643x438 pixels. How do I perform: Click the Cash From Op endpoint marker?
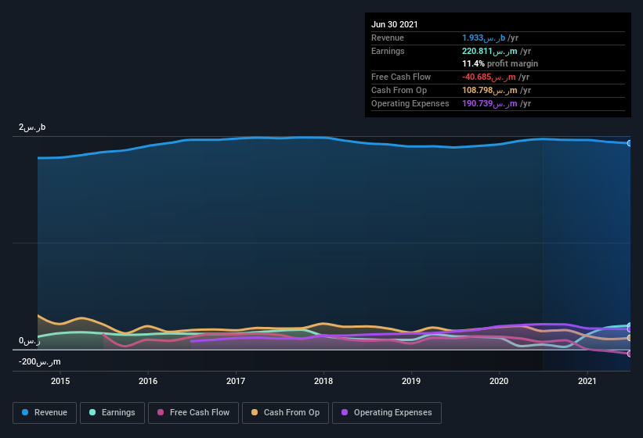point(630,338)
